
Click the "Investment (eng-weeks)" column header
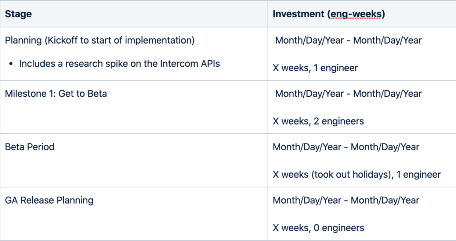(329, 14)
